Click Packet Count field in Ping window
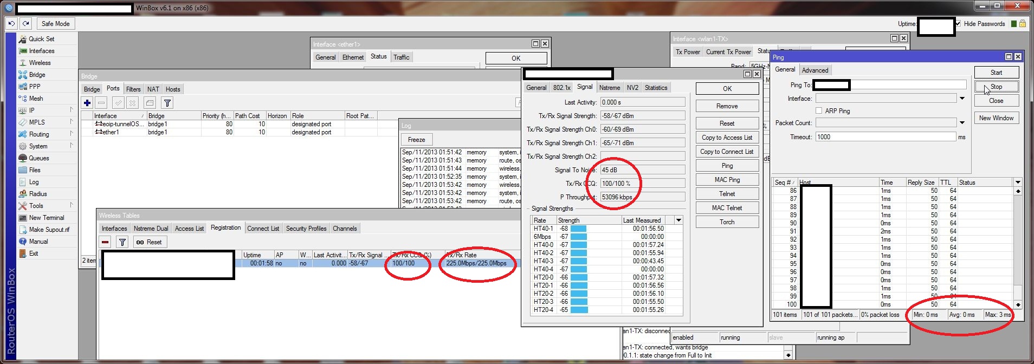The height and width of the screenshot is (364, 1034). pos(886,123)
